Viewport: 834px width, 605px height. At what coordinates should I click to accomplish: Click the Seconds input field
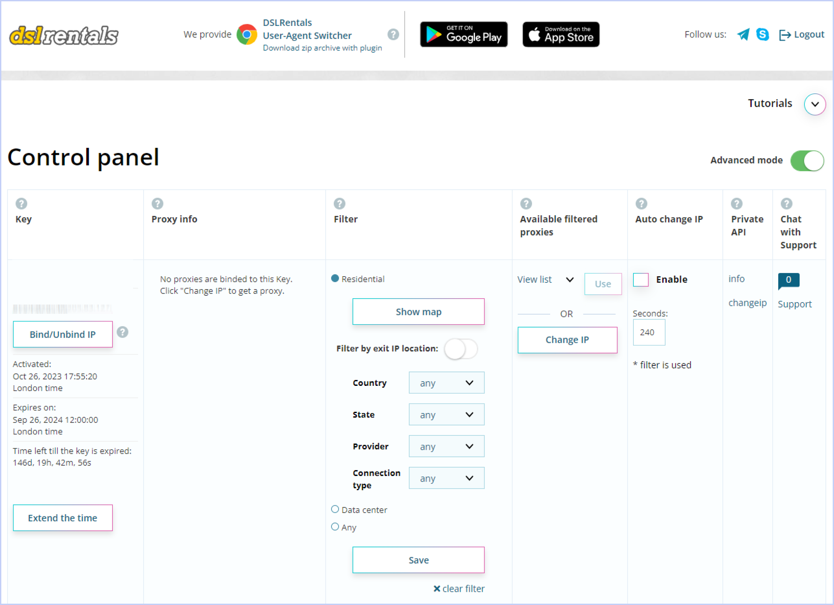649,332
